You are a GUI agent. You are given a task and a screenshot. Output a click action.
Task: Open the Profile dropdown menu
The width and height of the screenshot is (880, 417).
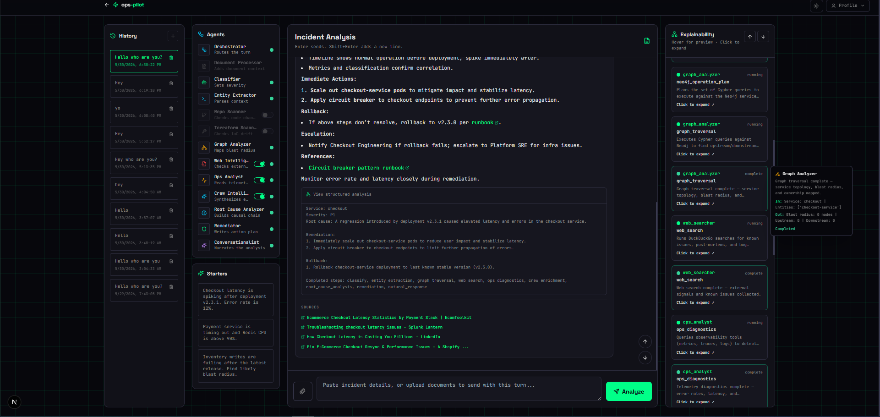847,6
